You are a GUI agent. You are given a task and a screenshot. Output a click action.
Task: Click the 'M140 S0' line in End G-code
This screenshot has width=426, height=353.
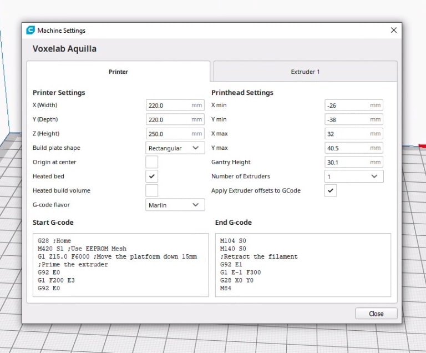pyautogui.click(x=233, y=249)
